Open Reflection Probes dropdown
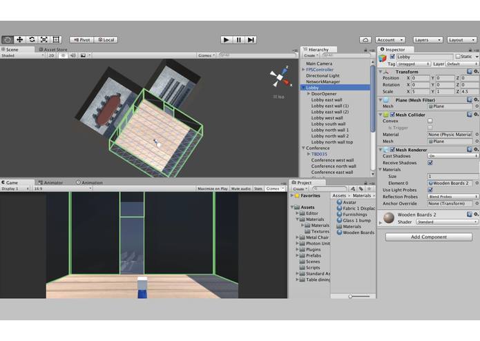Viewport: 480px width, 341px height. coord(453,197)
